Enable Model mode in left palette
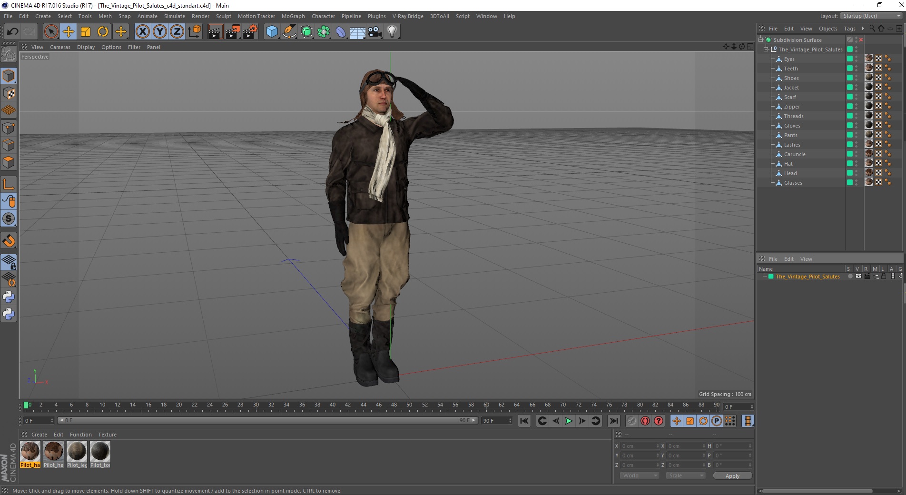Image resolution: width=906 pixels, height=495 pixels. coord(9,76)
